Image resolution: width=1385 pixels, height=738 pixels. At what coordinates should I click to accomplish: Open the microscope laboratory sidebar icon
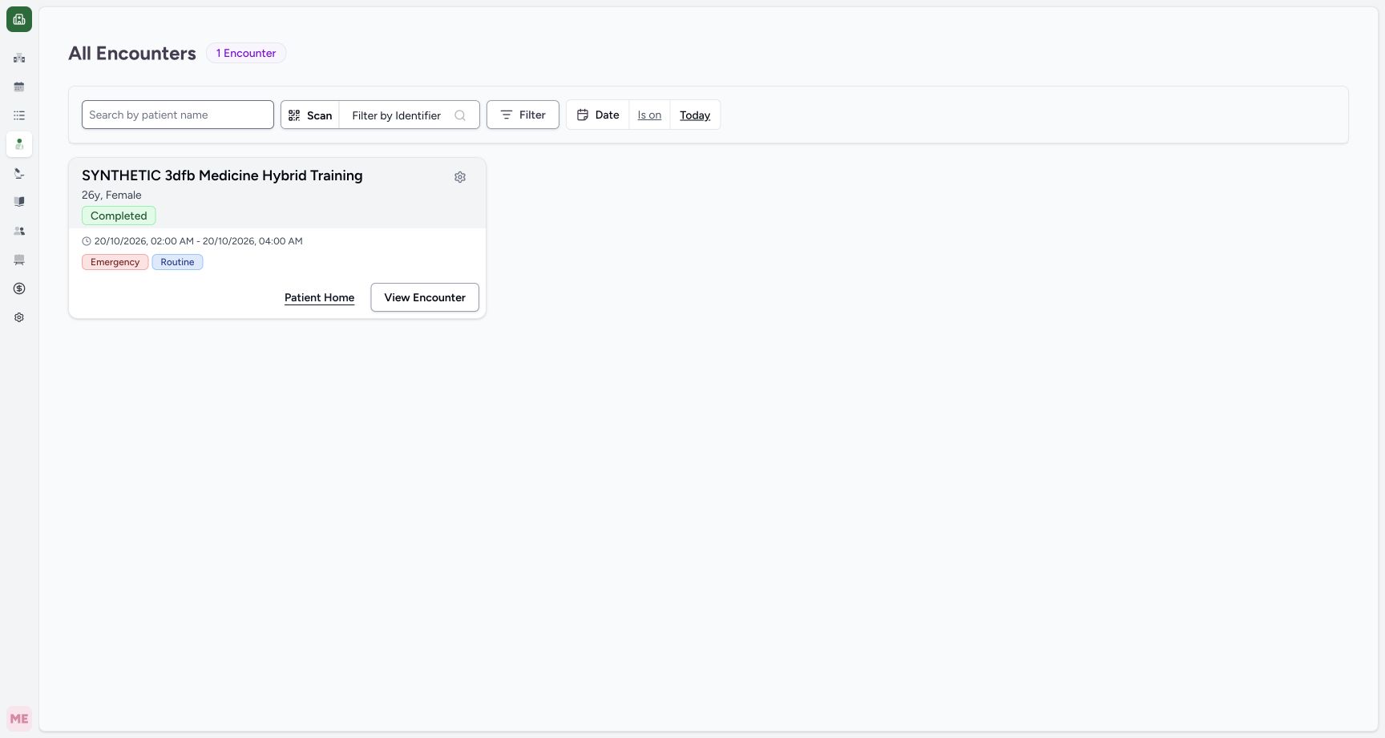click(19, 173)
